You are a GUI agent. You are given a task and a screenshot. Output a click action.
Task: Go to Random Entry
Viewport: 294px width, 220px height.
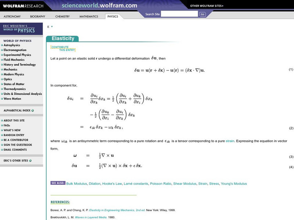14,135
